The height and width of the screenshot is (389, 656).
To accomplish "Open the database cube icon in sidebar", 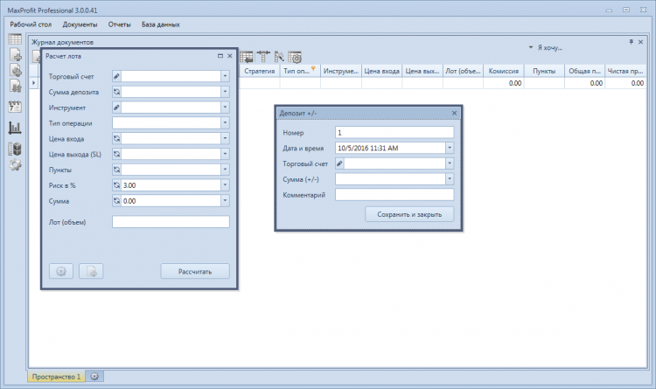I will click(15, 149).
